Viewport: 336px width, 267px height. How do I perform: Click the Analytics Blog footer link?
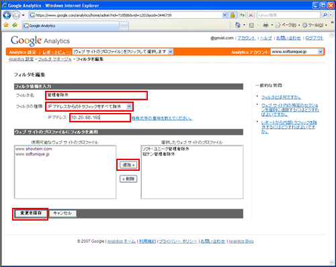[241, 241]
